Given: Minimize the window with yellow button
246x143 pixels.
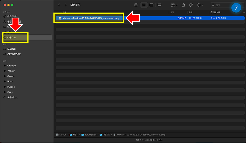Looking at the screenshot, I should (9, 5).
